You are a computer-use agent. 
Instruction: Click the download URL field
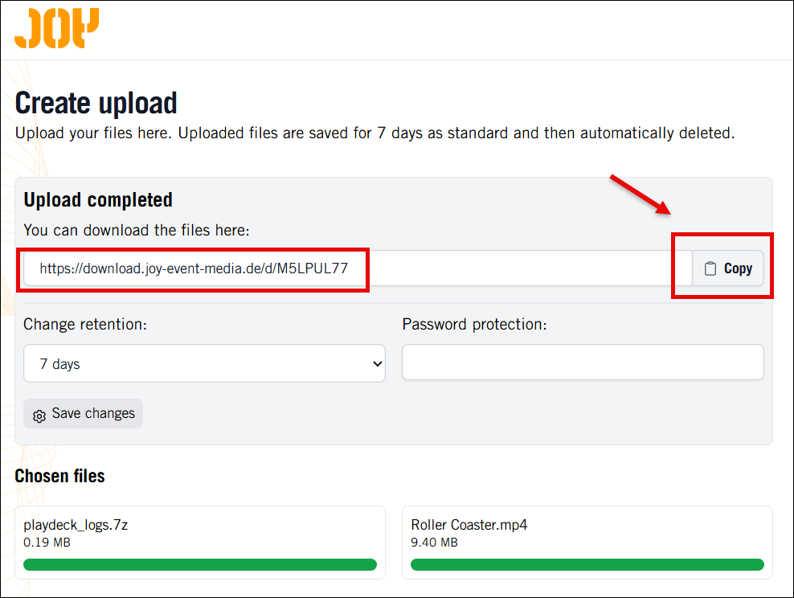358,268
